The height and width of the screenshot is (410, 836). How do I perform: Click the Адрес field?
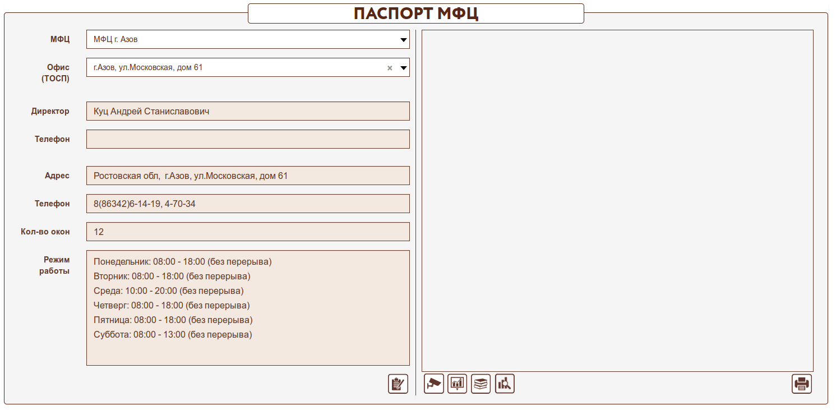point(248,176)
